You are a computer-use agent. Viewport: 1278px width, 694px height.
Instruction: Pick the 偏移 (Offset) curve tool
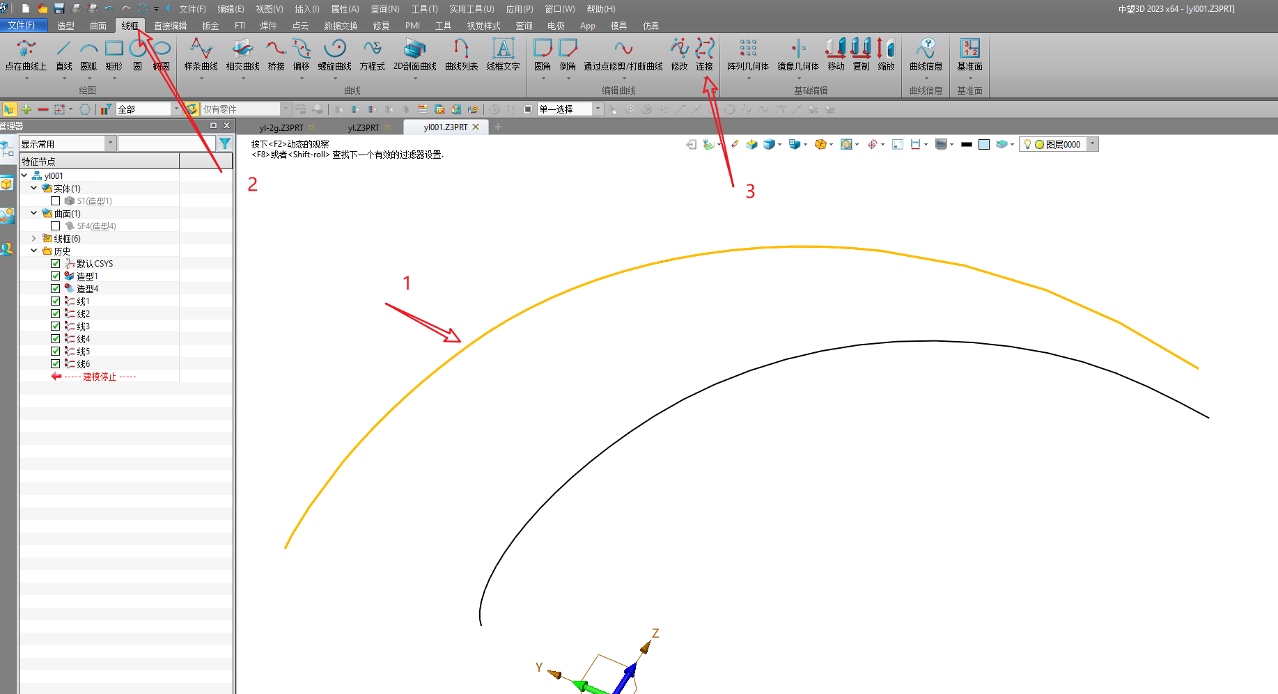tap(302, 55)
